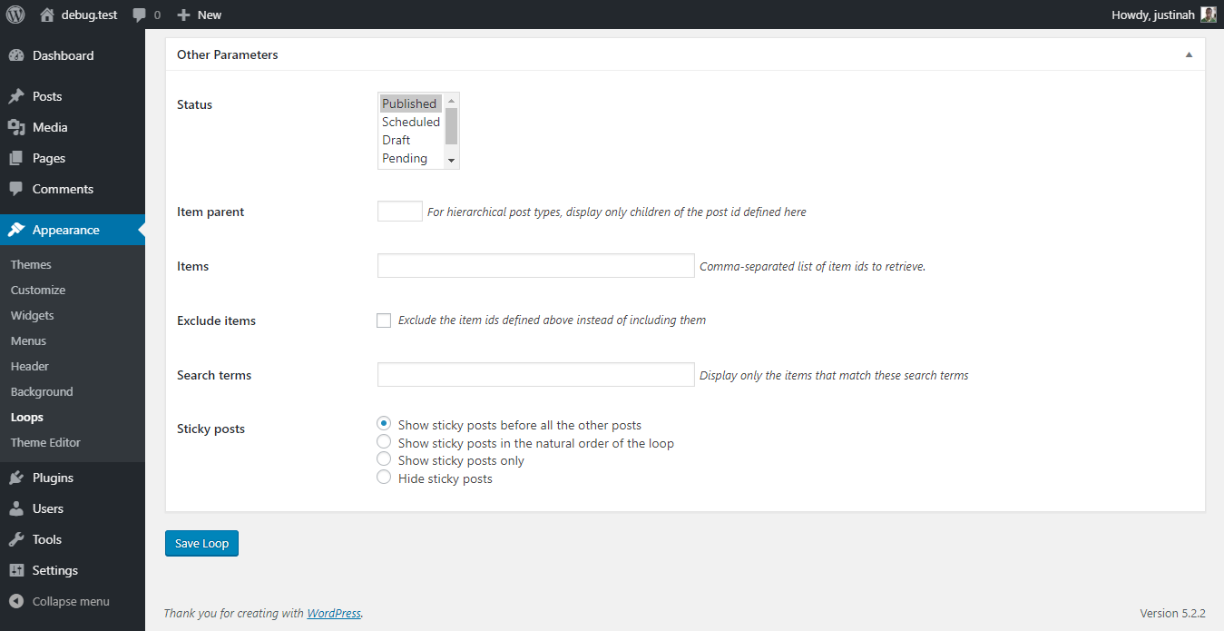Screen dimensions: 1224x631
Task: Go to Theme Editor submenu
Action: coord(45,442)
